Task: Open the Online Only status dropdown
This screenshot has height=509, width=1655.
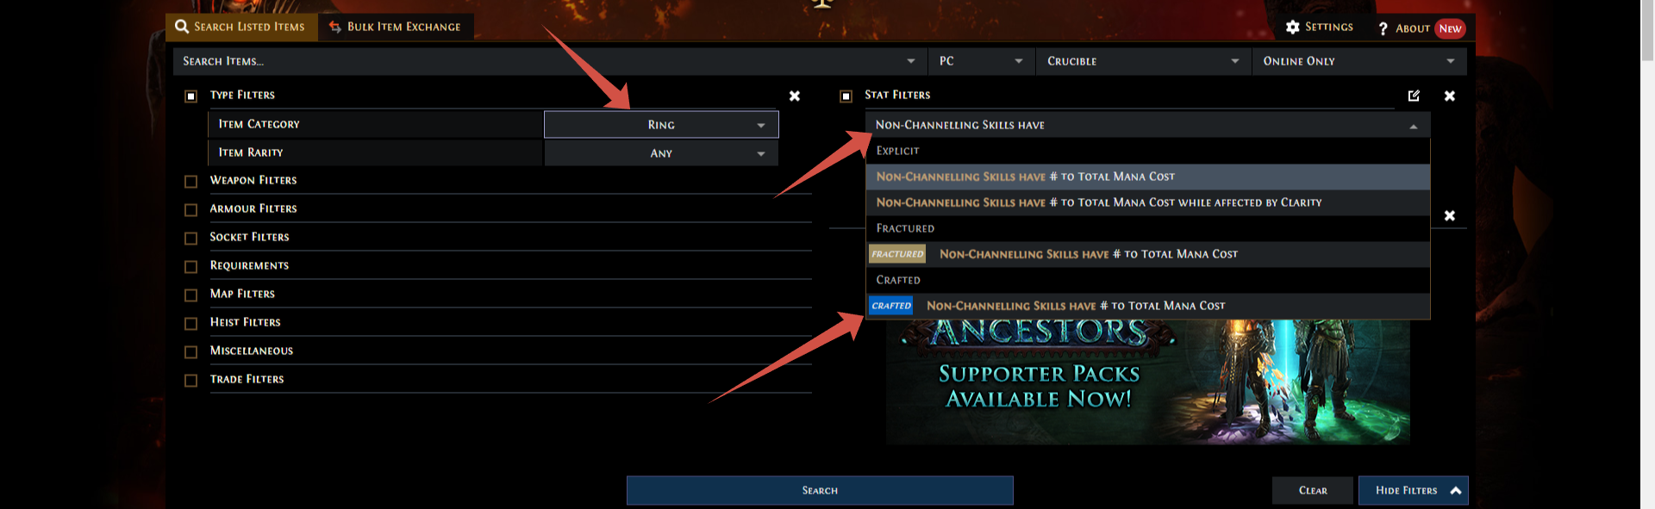Action: point(1358,61)
